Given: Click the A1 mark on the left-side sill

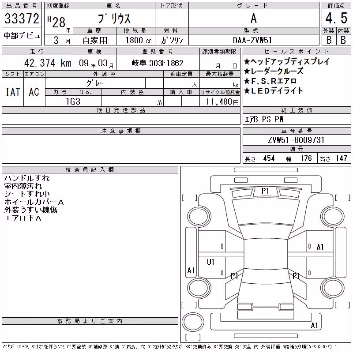Looking at the screenshot, I should tap(191, 270).
